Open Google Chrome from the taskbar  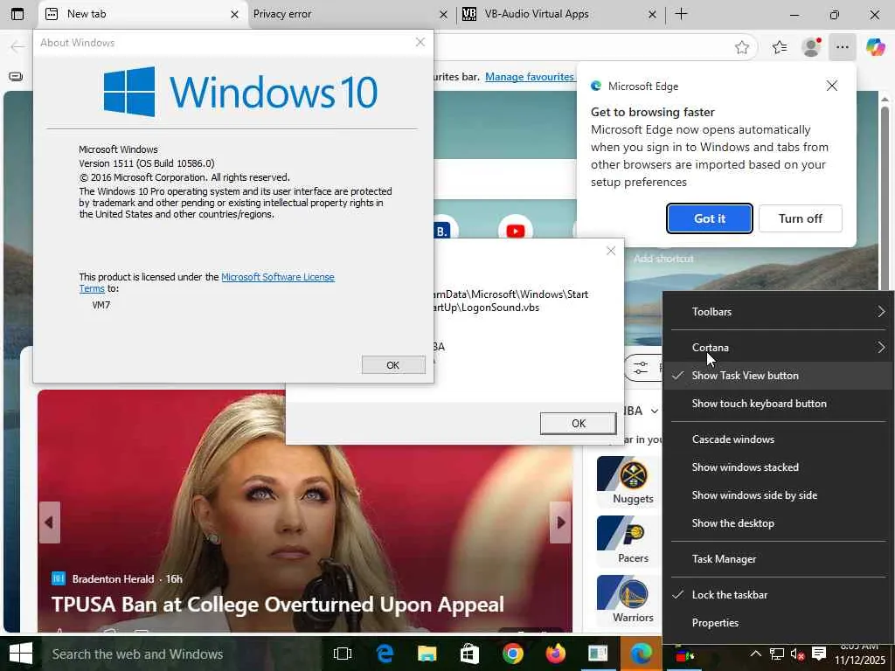pos(512,654)
